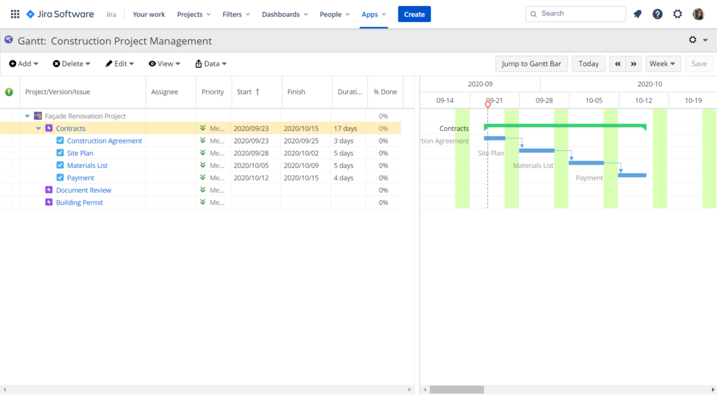
Task: Click the Construction Agreement checkbox icon
Action: [x=60, y=140]
